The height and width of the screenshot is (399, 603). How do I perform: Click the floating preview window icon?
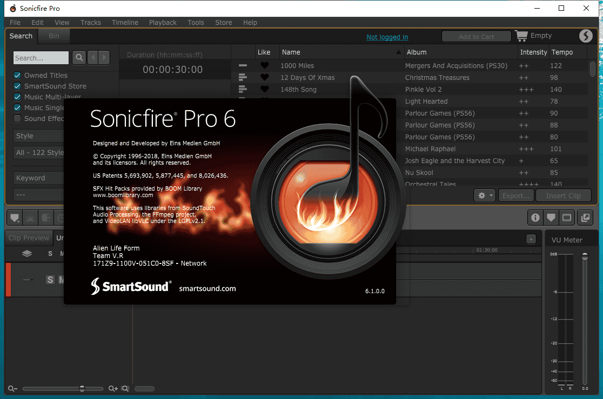point(585,218)
